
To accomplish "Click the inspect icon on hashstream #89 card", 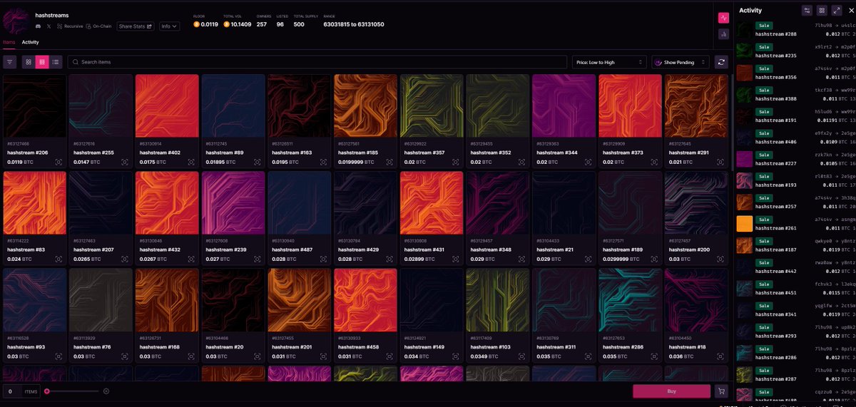I will [258, 162].
